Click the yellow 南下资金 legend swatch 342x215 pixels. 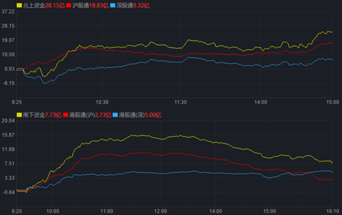[19, 115]
